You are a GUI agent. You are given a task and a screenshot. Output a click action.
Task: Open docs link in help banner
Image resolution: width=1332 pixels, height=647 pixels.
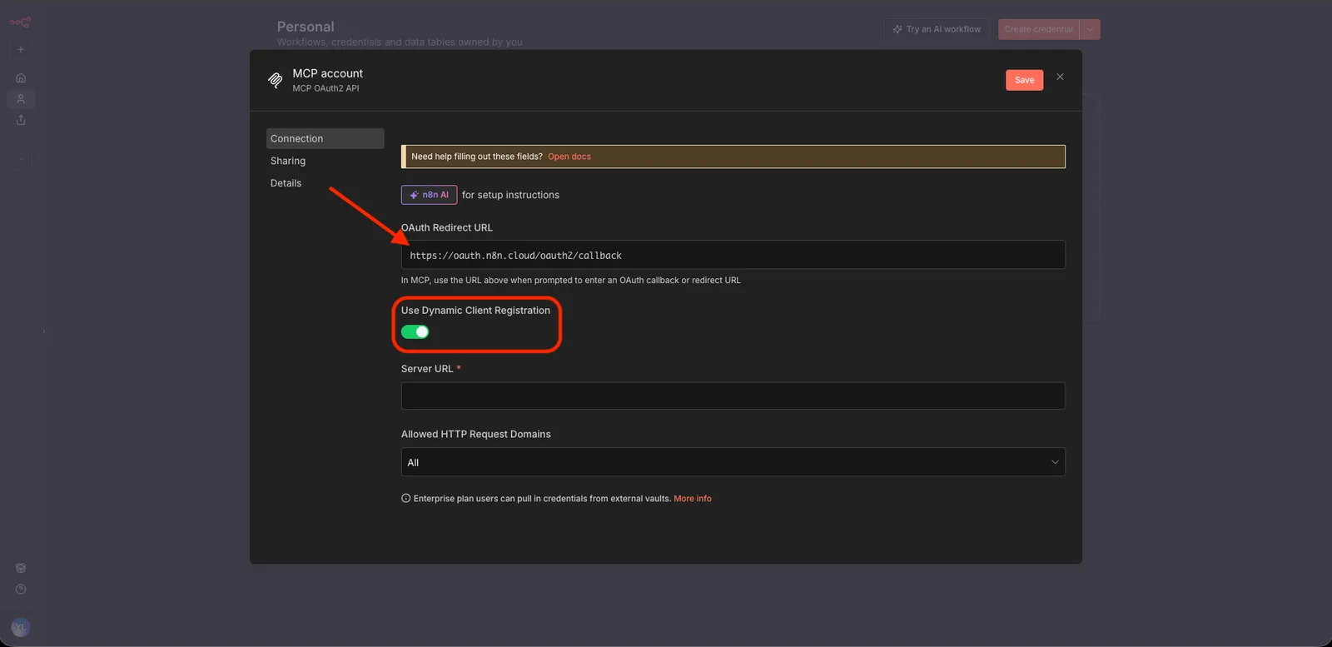(x=569, y=157)
